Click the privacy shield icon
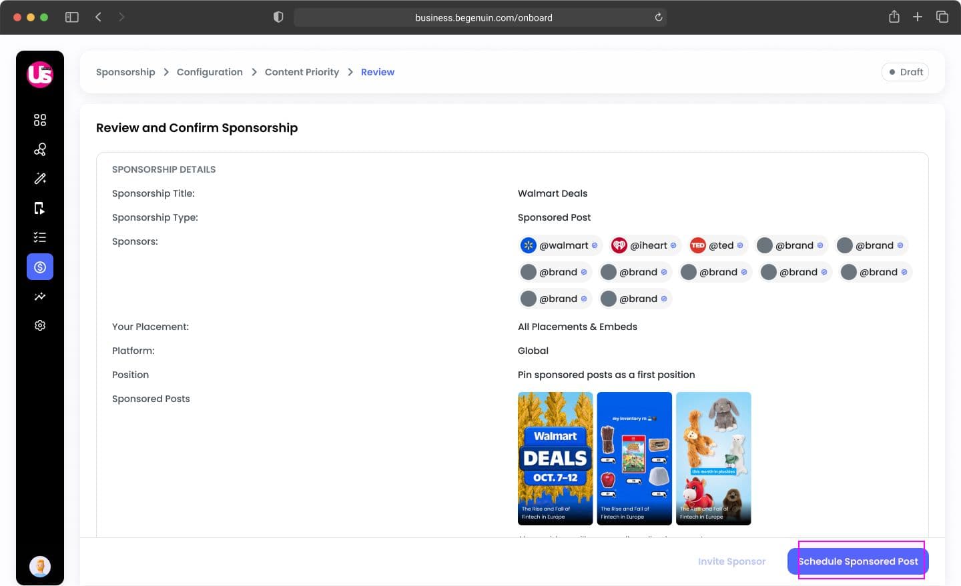Screen dimensions: 961x586 coord(278,17)
